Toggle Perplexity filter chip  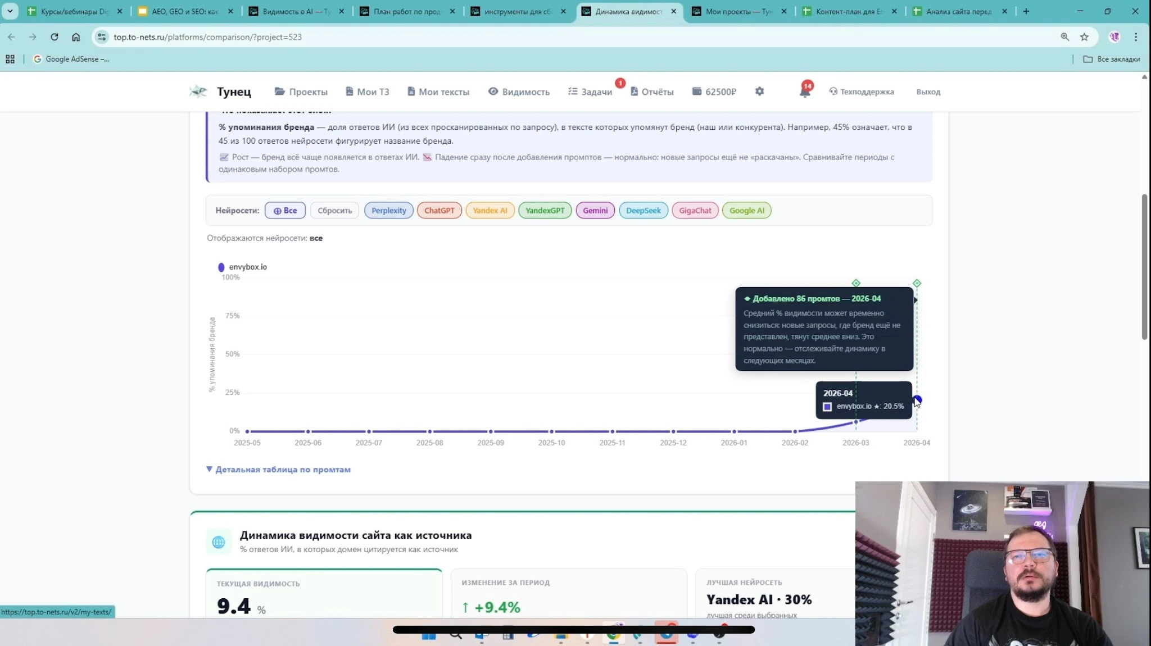pos(388,211)
